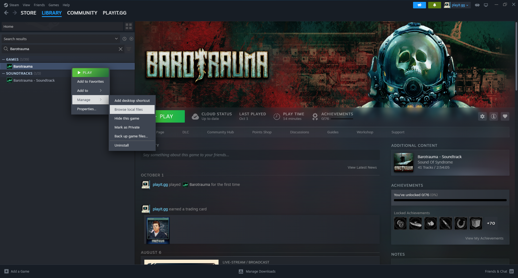Collapse the SOUNDTRACKS category

pyautogui.click(x=4, y=73)
